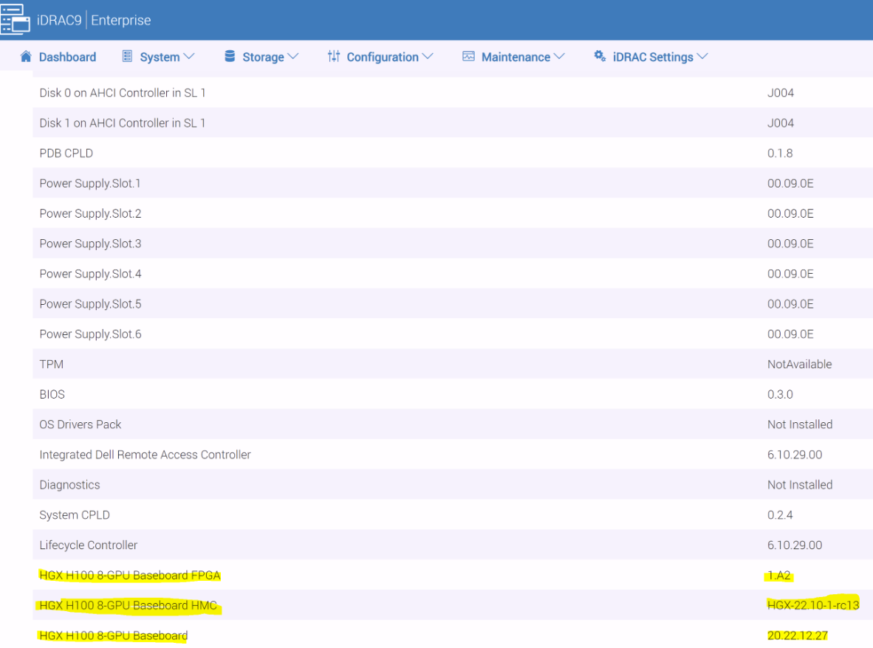Expand the Maintenance dropdown chevron
The height and width of the screenshot is (648, 873).
pyautogui.click(x=560, y=57)
